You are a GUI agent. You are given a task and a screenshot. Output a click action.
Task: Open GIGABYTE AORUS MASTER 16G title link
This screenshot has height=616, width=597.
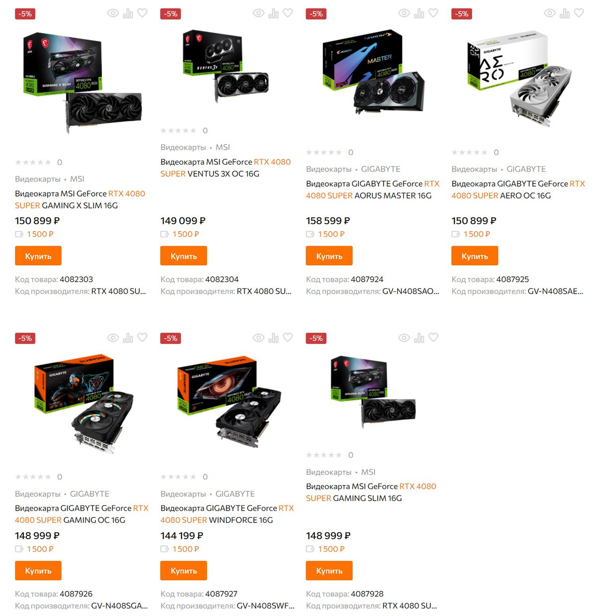pos(373,190)
